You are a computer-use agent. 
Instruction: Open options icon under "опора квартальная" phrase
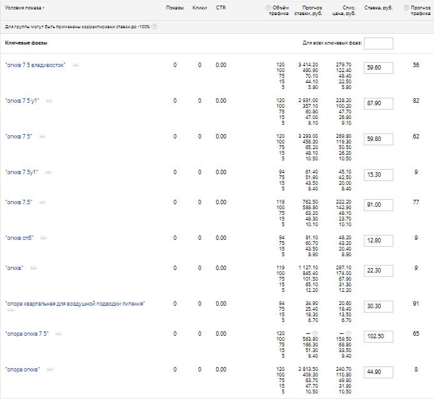(x=11, y=310)
